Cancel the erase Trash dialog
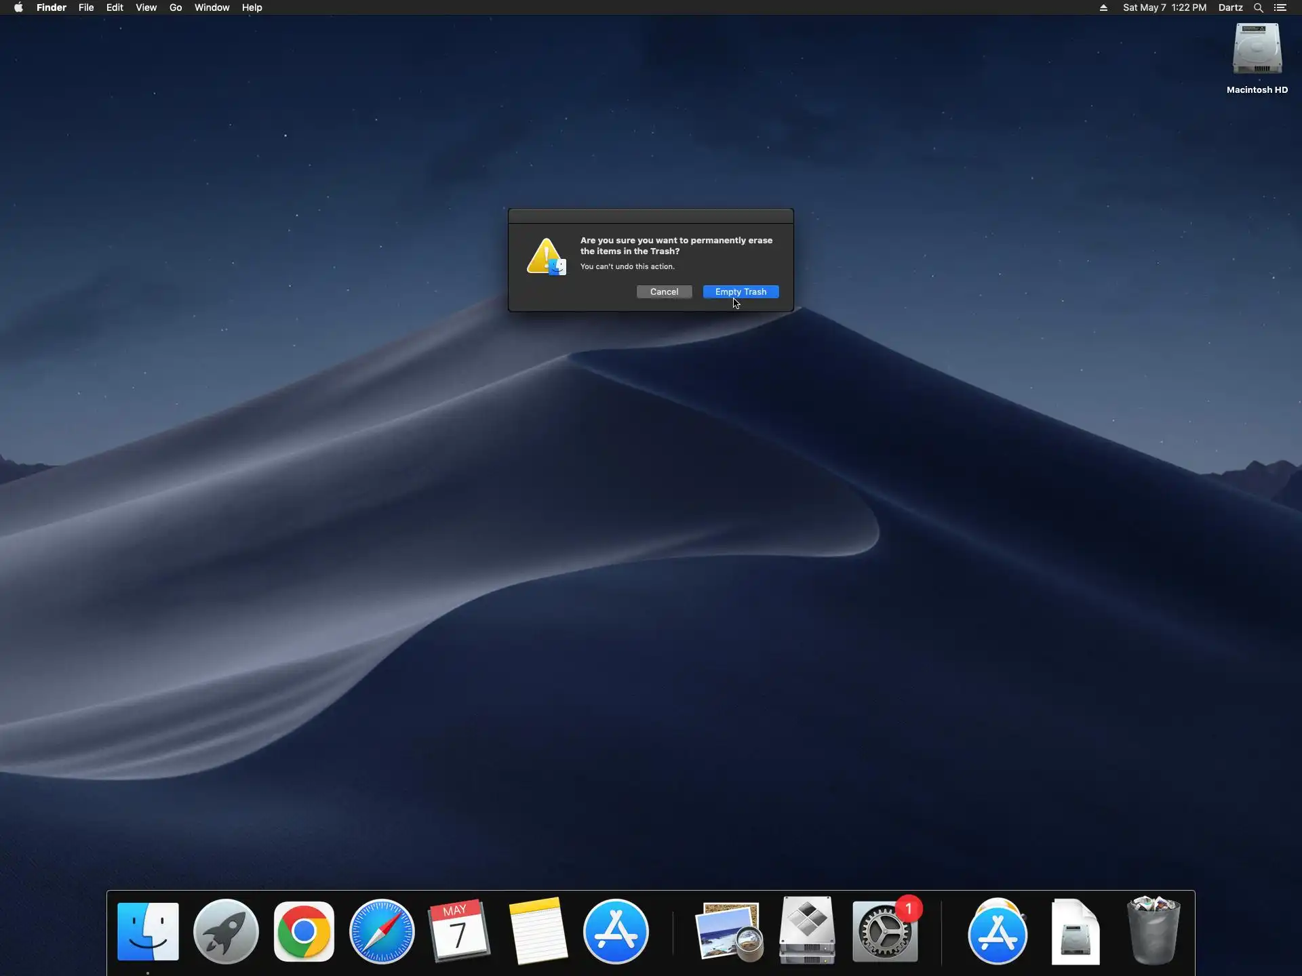Image resolution: width=1302 pixels, height=976 pixels. click(x=664, y=291)
